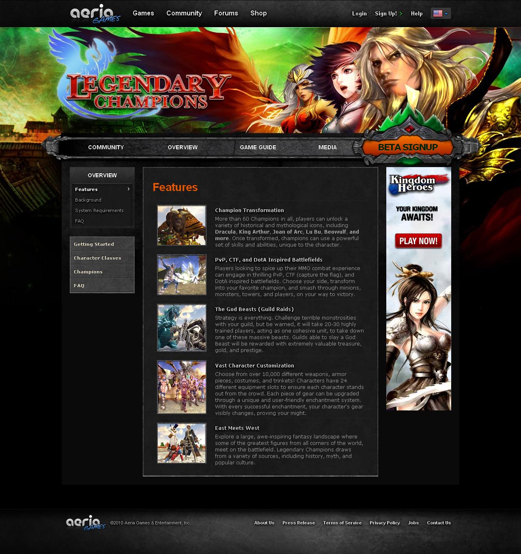The width and height of the screenshot is (521, 554).
Task: Open the Champions sidebar section
Action: point(88,272)
